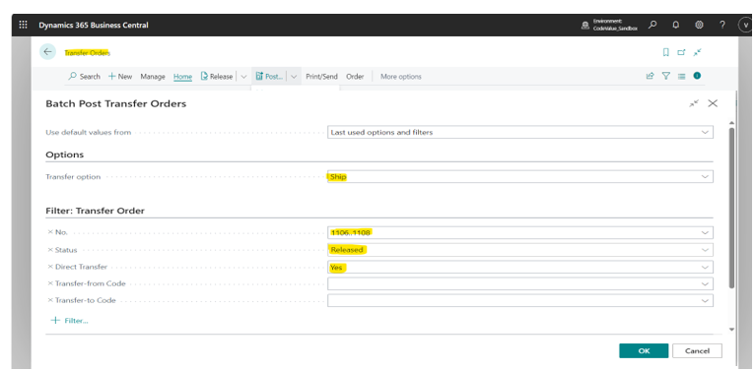Open the settings gear icon
Viewport: 755px width, 371px height.
tap(699, 25)
